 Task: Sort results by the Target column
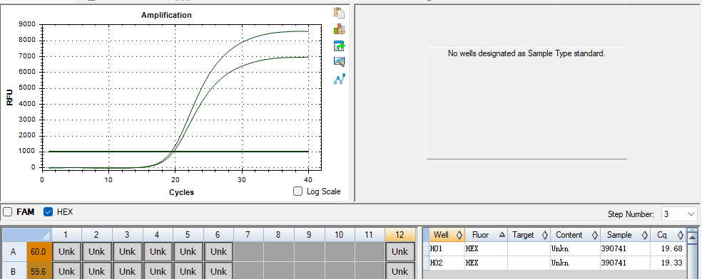(x=529, y=235)
